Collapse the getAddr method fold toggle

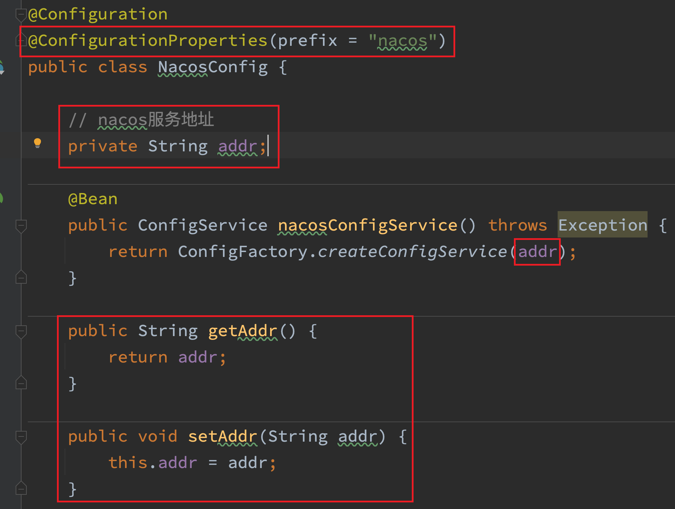pyautogui.click(x=21, y=332)
